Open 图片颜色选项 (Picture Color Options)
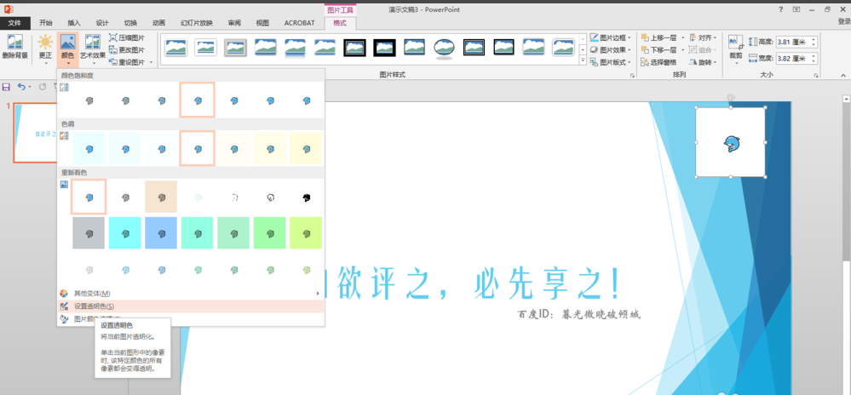The image size is (851, 395). coord(191,319)
